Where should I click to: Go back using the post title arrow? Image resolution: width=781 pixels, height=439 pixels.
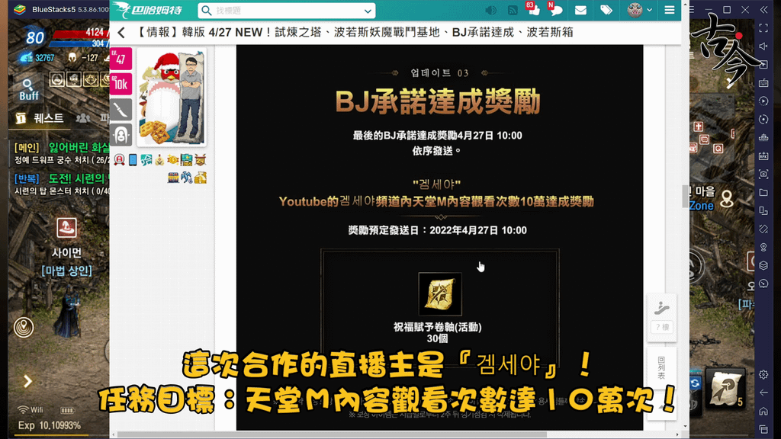click(x=121, y=33)
